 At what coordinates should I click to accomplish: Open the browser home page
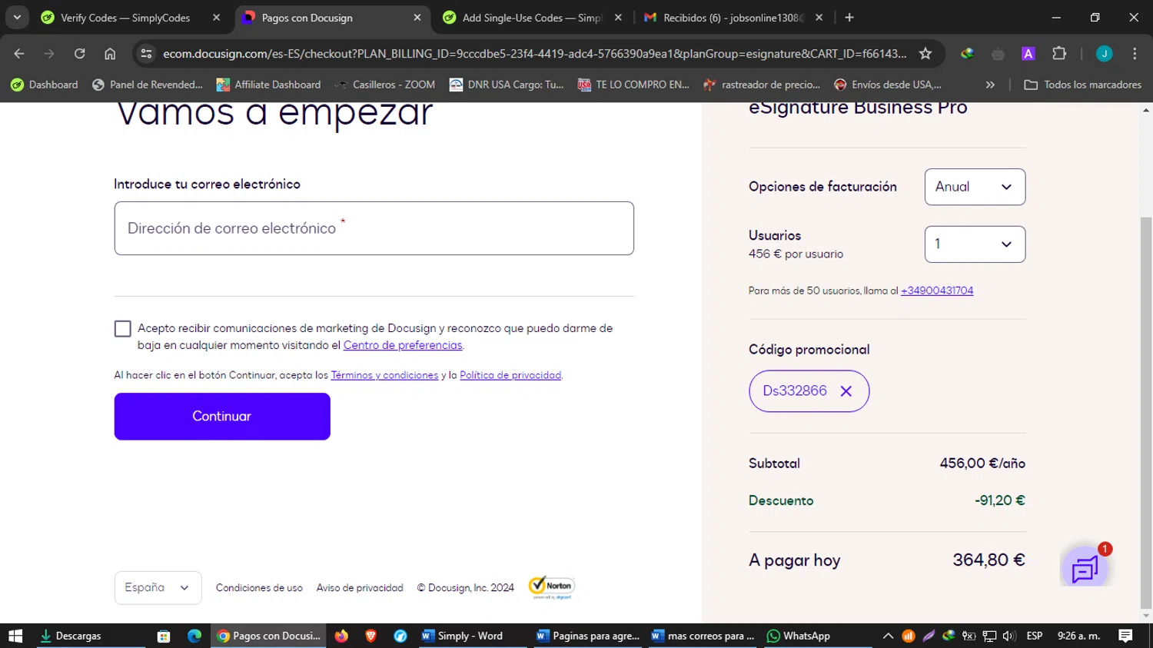[110, 53]
